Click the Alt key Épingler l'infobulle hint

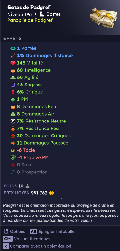pyautogui.click(x=52, y=231)
